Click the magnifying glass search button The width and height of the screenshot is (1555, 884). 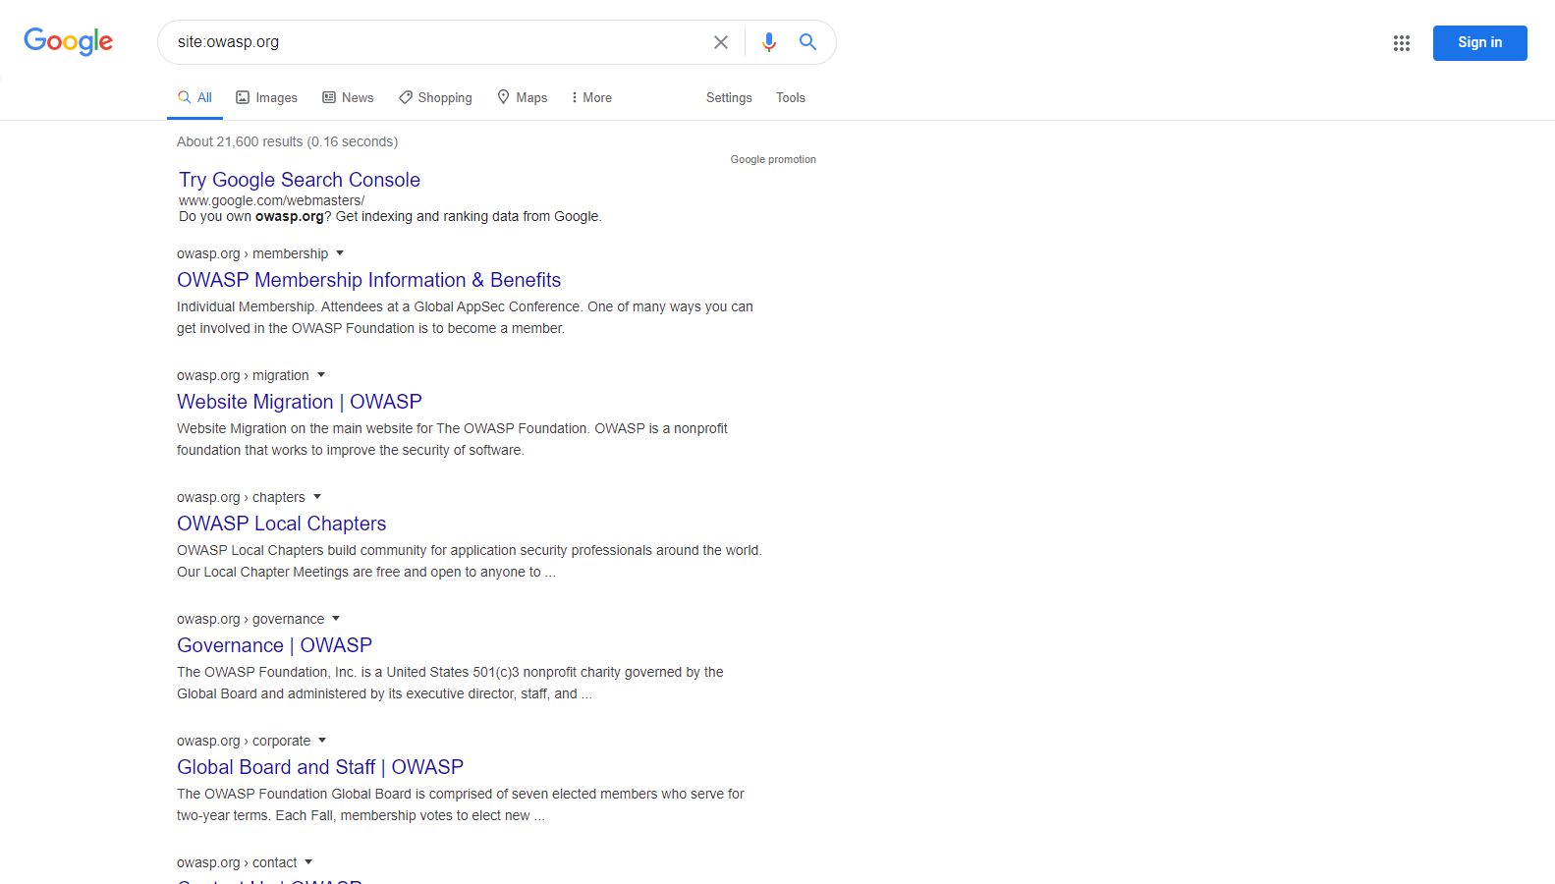click(807, 42)
